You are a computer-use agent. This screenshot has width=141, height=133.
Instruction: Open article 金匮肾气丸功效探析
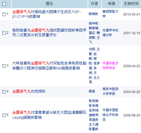[x=29, y=91]
